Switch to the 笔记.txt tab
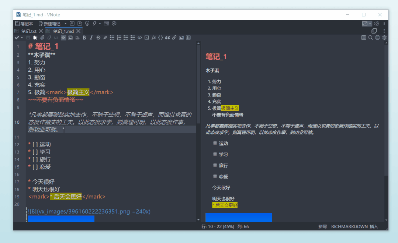Screen dimensions: 398x243 pos(29,31)
